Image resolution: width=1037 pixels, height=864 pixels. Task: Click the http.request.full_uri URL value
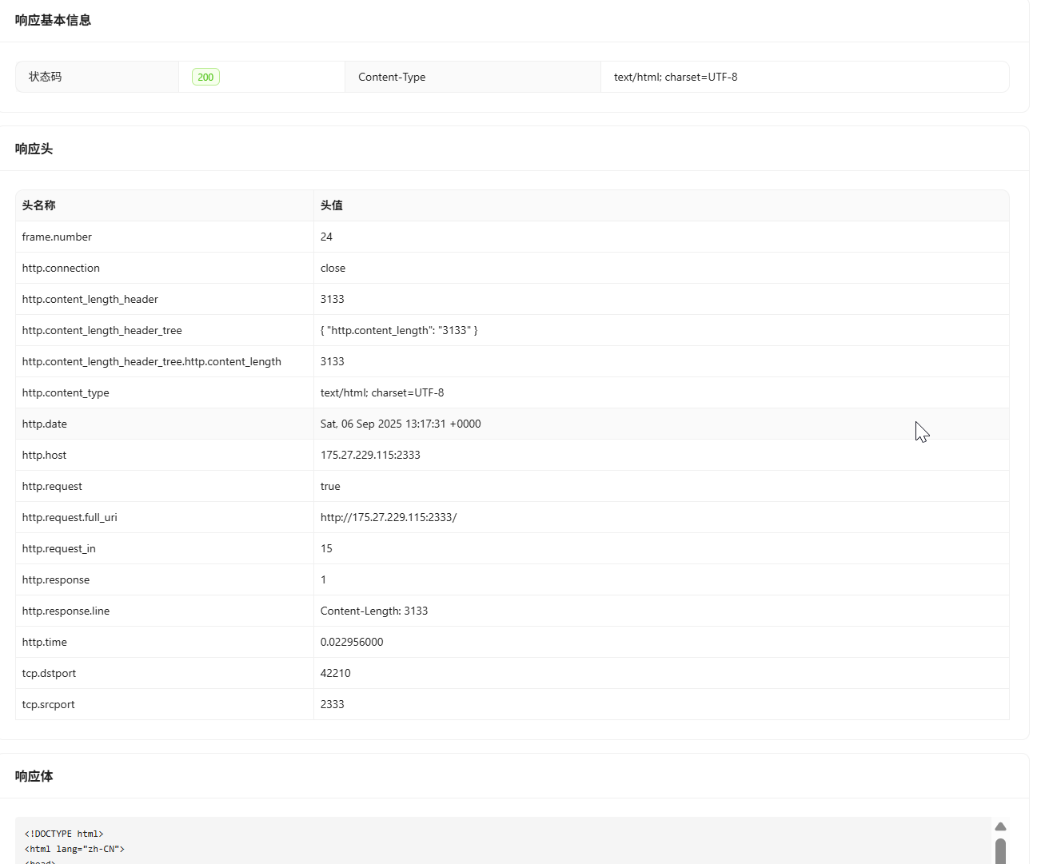coord(389,517)
